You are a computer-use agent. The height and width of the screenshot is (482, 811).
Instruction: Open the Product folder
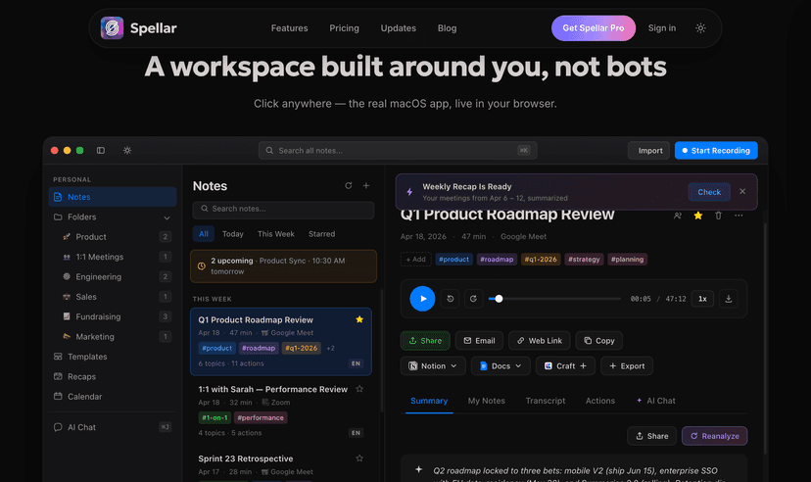(113, 237)
